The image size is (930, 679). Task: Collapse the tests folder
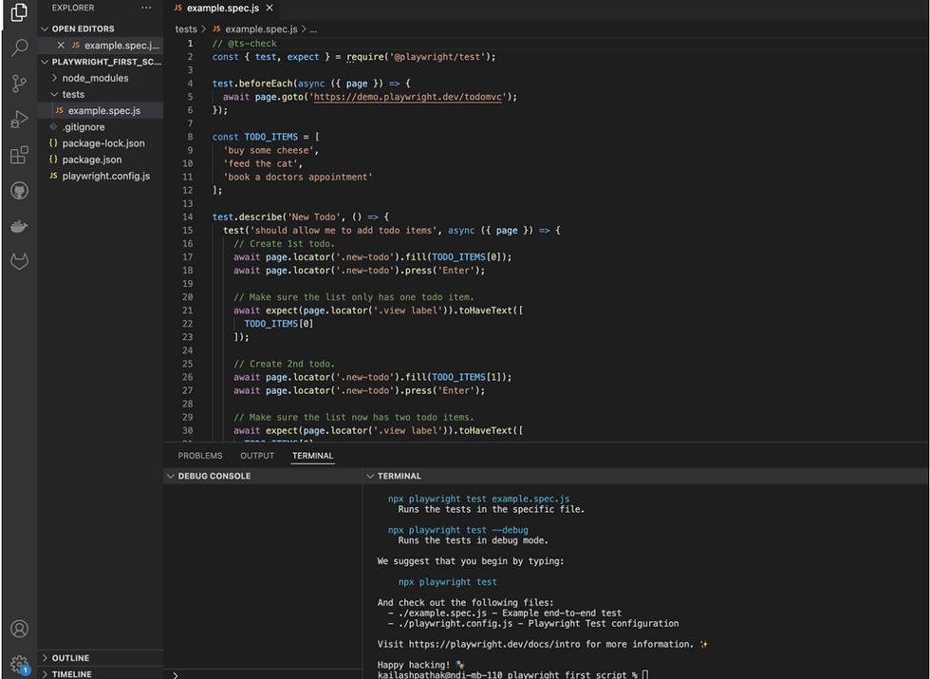pos(73,94)
